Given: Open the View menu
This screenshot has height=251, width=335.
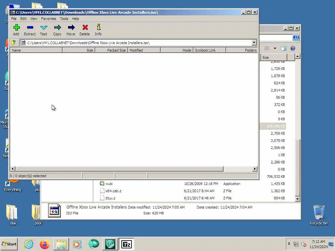Looking at the screenshot, I should point(34,19).
